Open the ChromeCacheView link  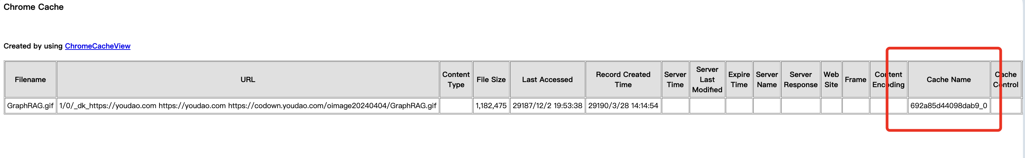click(x=98, y=46)
